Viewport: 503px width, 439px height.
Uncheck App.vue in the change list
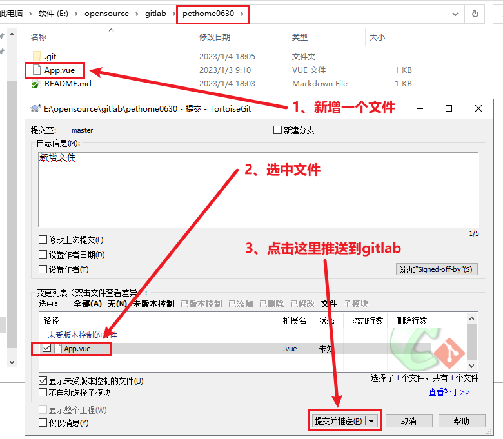(x=47, y=348)
